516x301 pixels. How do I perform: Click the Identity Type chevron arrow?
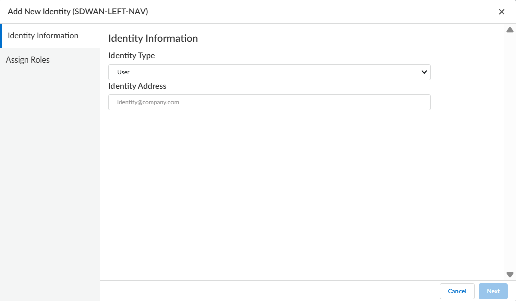(x=424, y=72)
